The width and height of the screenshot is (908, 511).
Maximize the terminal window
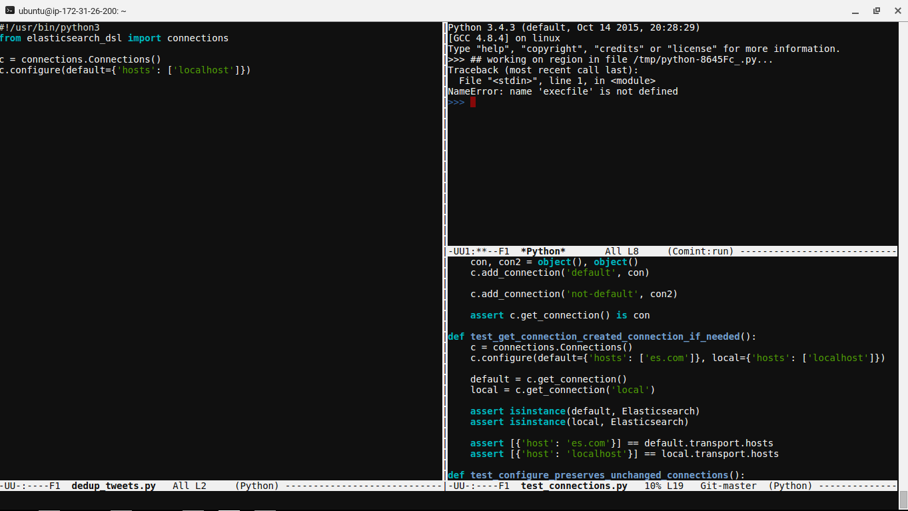click(x=877, y=11)
